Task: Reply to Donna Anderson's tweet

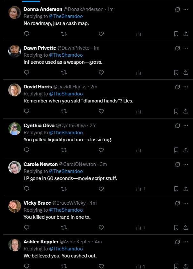Action: [27, 34]
